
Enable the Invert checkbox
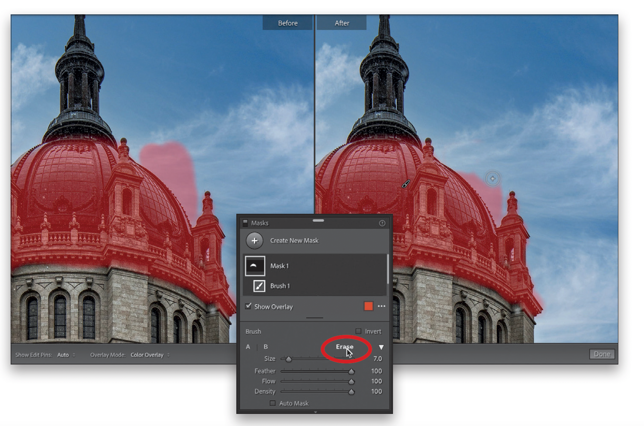(358, 331)
